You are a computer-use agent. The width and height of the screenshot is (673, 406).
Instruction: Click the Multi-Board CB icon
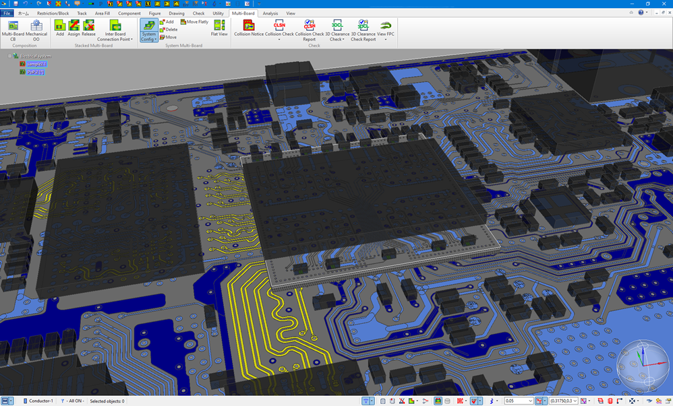coord(13,30)
